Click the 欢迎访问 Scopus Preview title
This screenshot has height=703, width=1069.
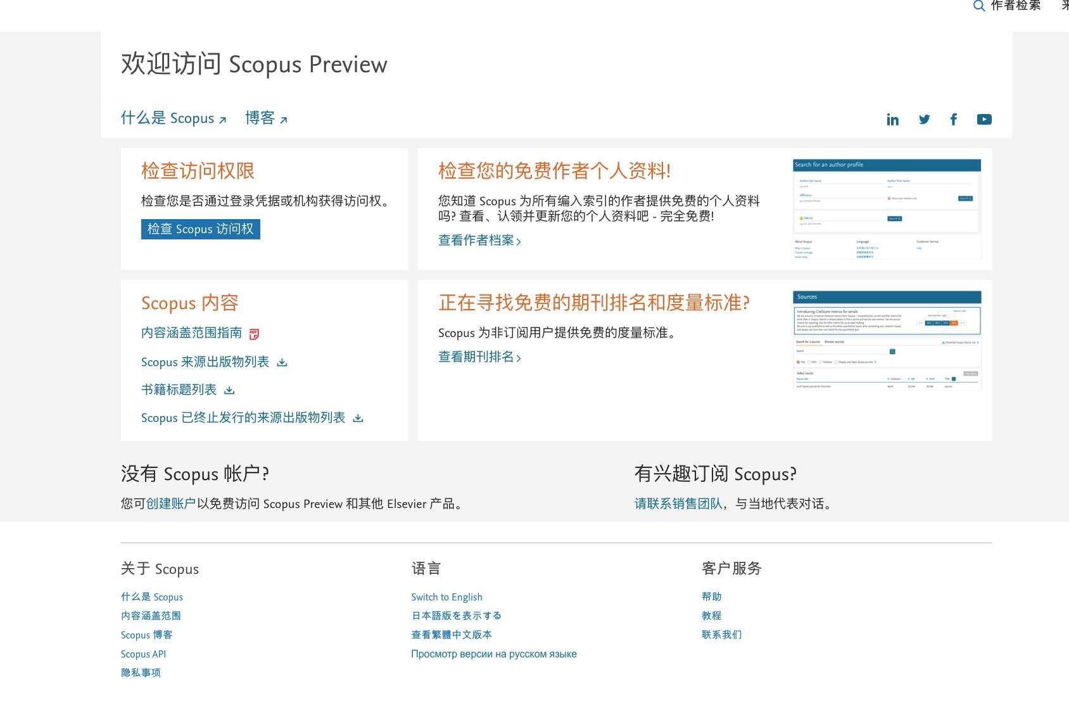pos(254,65)
